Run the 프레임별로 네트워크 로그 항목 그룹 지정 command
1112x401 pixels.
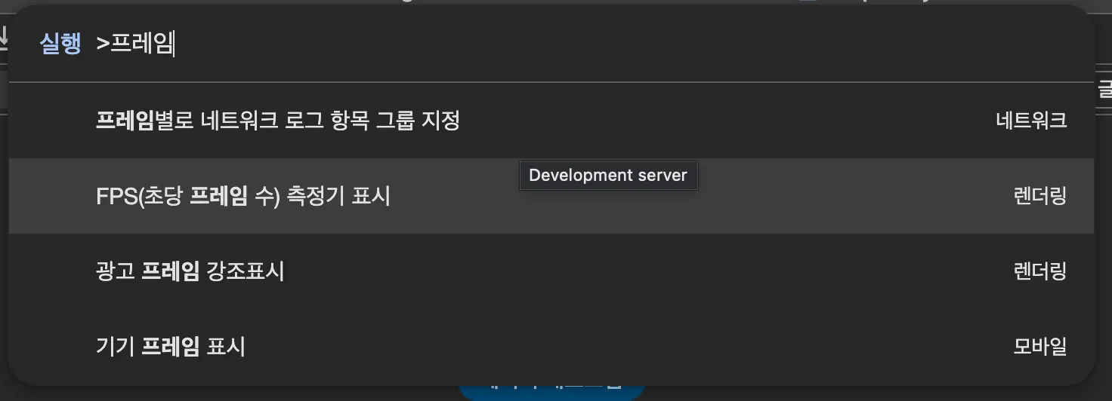coord(278,121)
